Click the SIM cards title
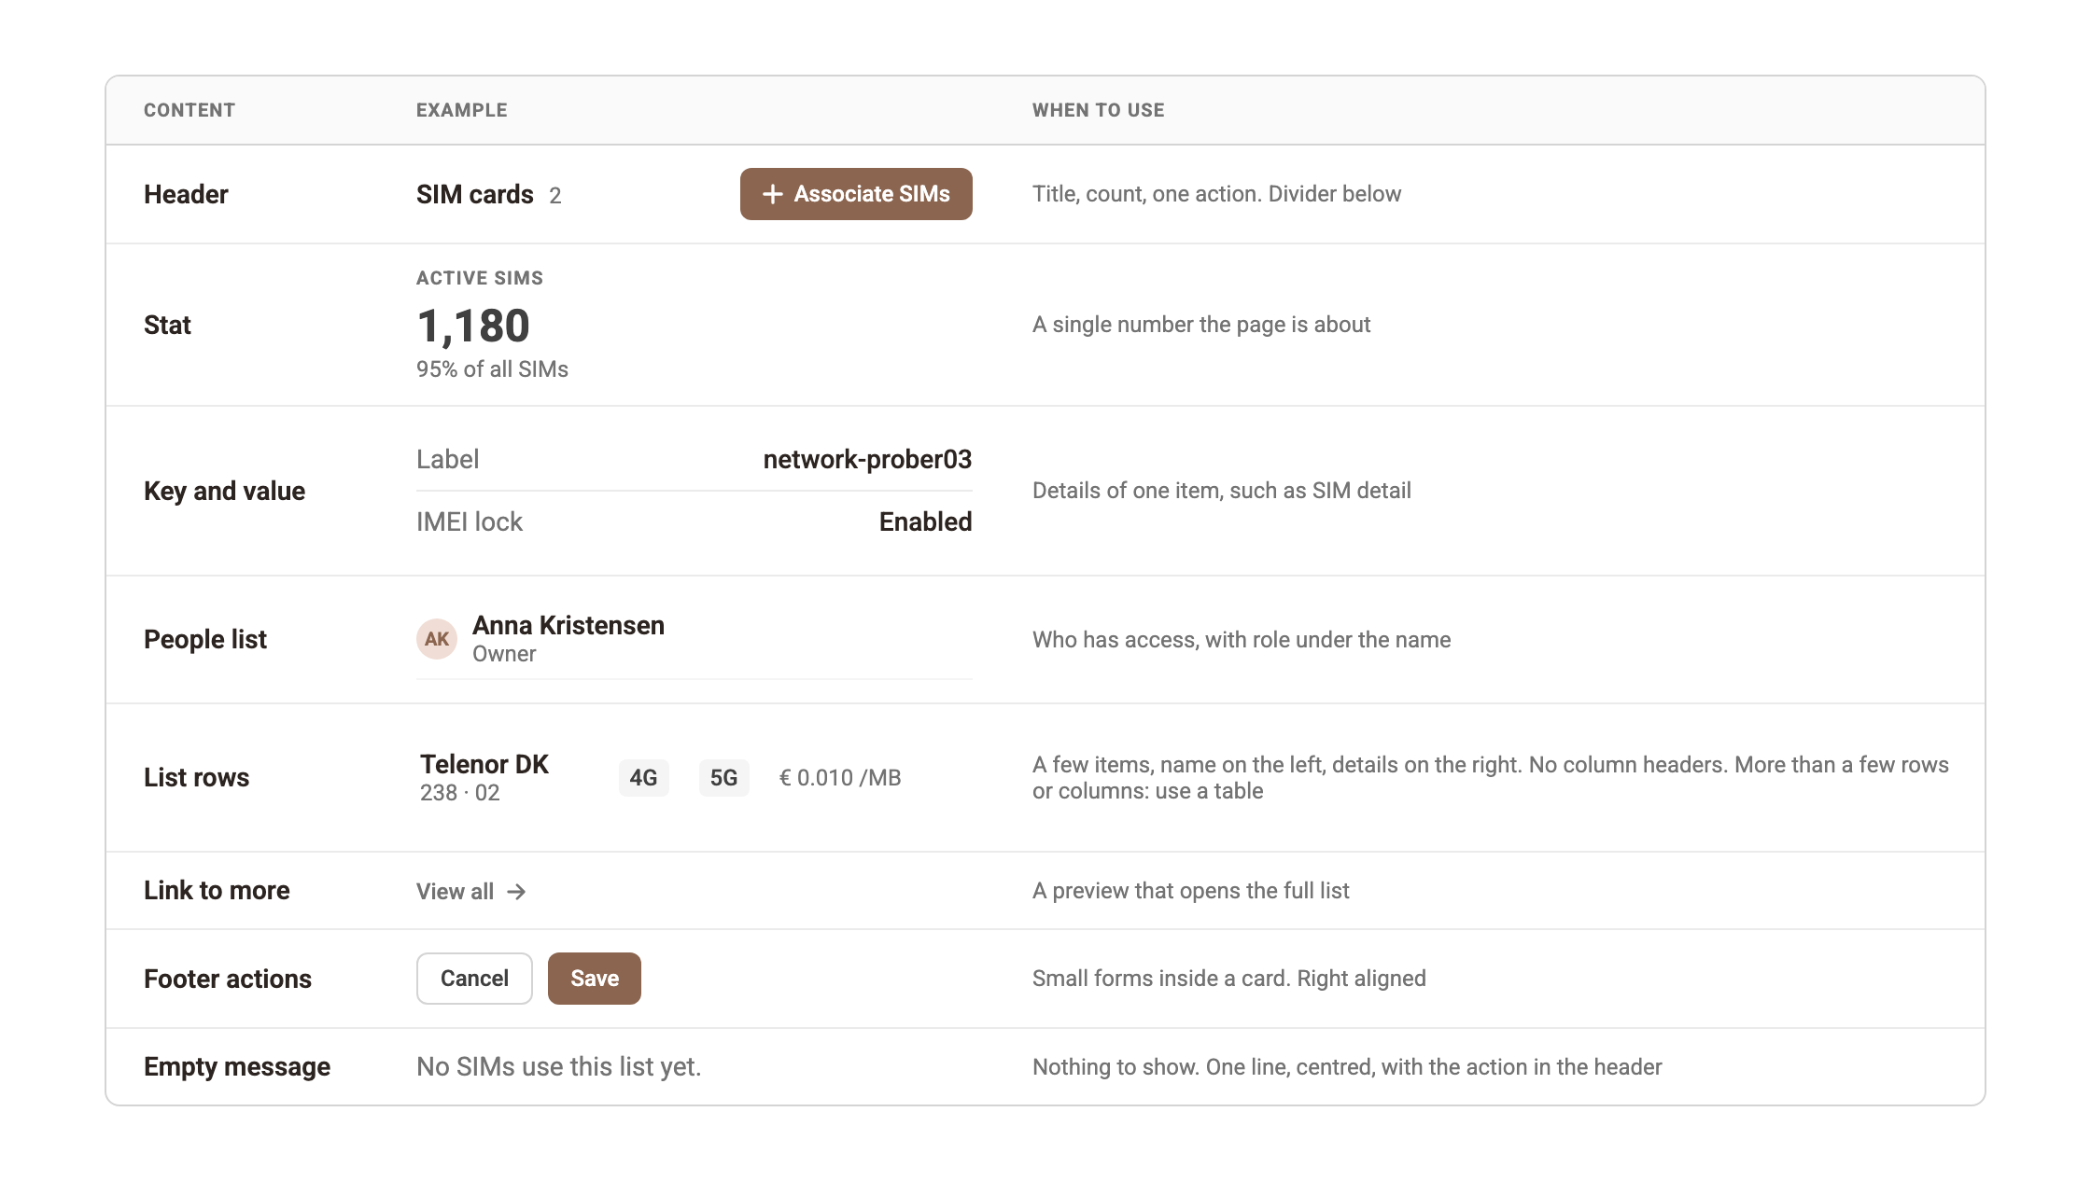This screenshot has height=1195, width=2091. click(475, 194)
